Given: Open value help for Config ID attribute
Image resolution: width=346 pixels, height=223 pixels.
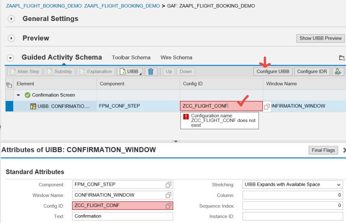Looking at the screenshot, I should click(x=168, y=206).
